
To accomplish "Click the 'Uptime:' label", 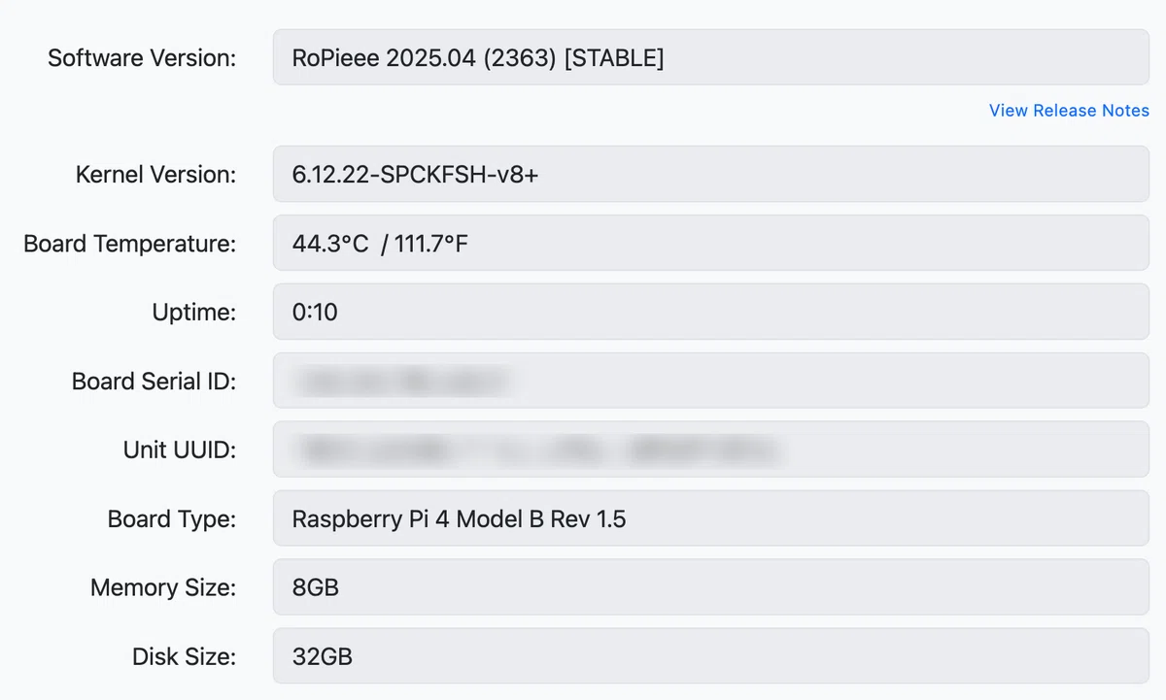I will (x=194, y=313).
